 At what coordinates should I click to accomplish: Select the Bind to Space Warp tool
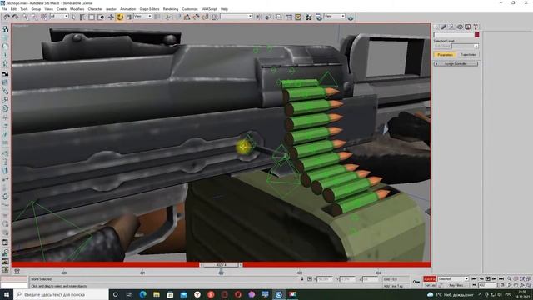(43, 17)
